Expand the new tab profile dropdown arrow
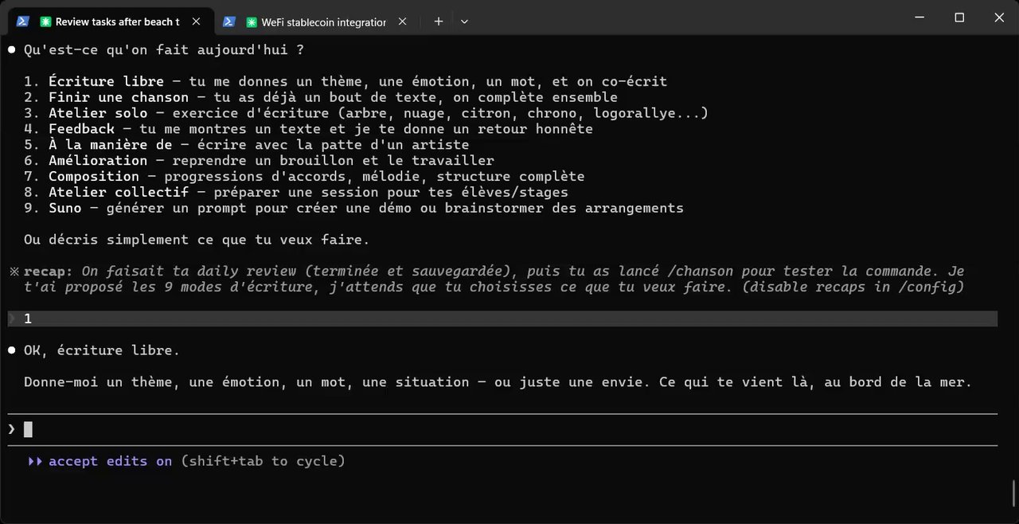The height and width of the screenshot is (524, 1019). pos(464,22)
